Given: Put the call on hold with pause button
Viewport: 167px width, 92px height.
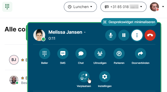Looking at the screenshot, I should 124,35.
